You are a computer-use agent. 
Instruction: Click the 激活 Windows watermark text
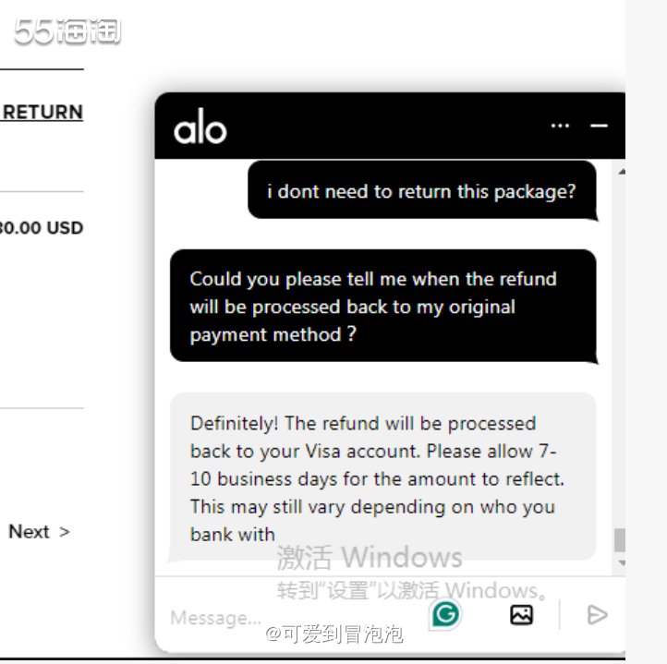(x=370, y=557)
